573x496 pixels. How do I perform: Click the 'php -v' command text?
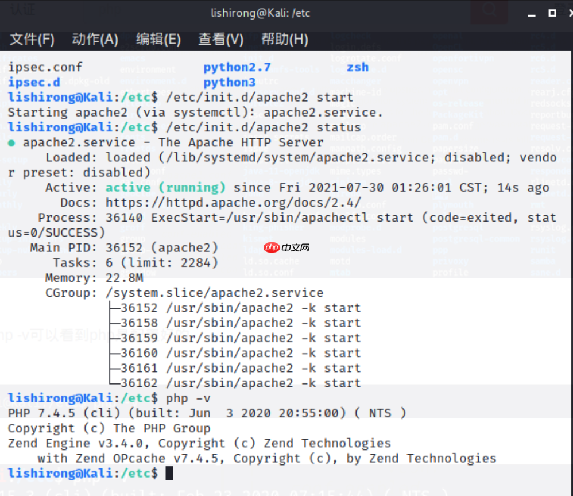[188, 398]
